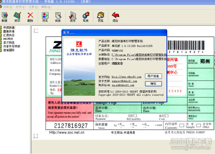
Task: Click the 郑州 departure city text
Action: coord(205,61)
